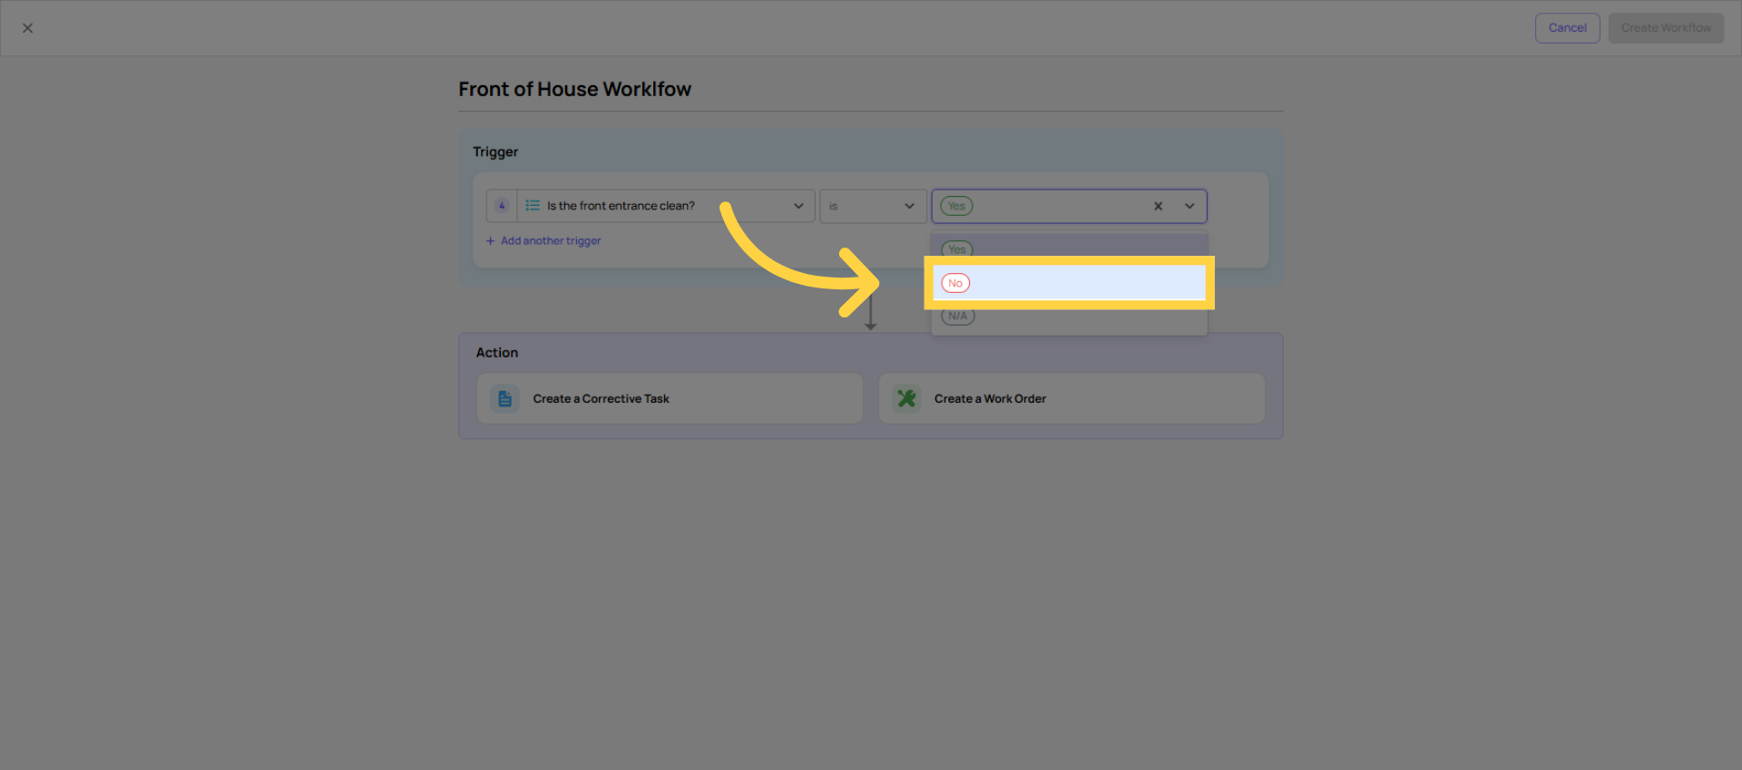Open the 'is' condition dropdown
Viewport: 1742px width, 770px height.
coord(873,206)
